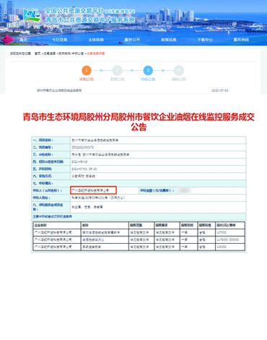Click the price cell 107000
Image resolution: width=267 pixels, height=340 pixels.
coord(222,232)
